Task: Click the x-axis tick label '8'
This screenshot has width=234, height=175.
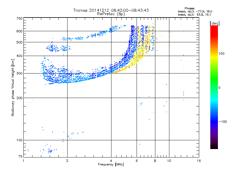Action: tap(155, 161)
